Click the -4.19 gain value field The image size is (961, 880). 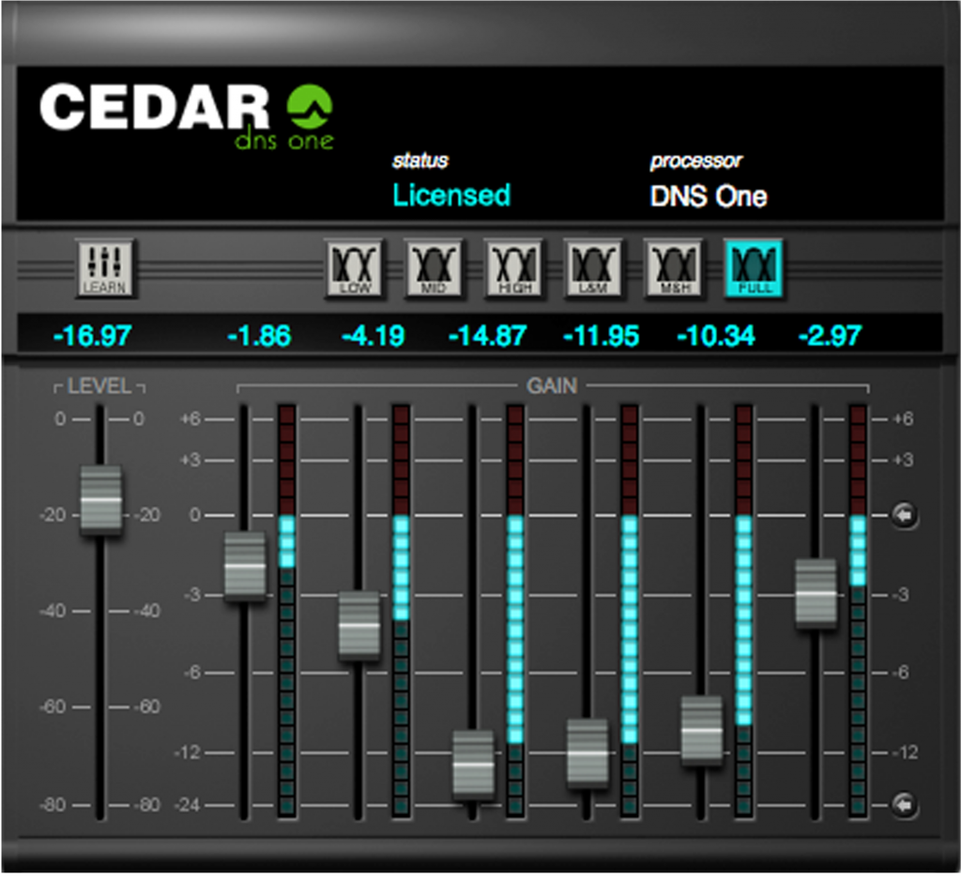[x=374, y=336]
